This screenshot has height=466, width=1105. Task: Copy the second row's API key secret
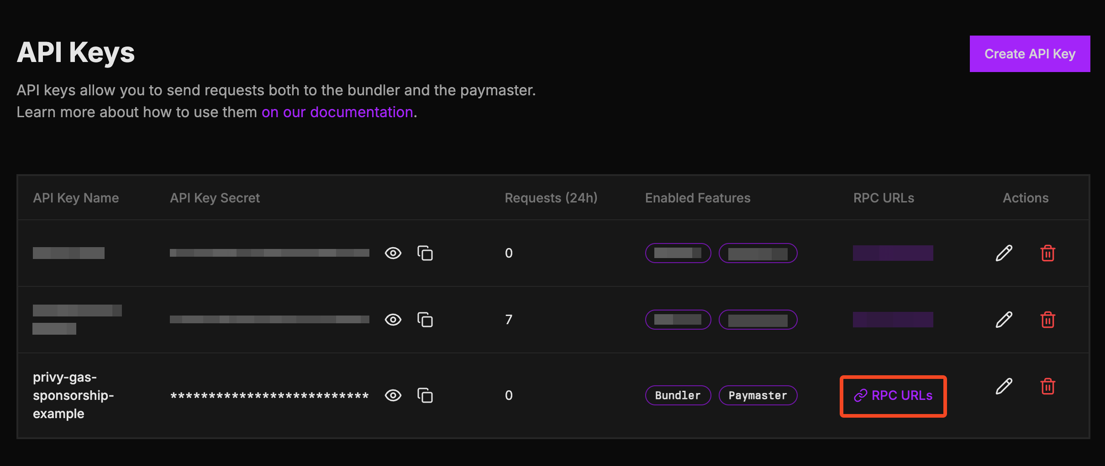(x=425, y=320)
